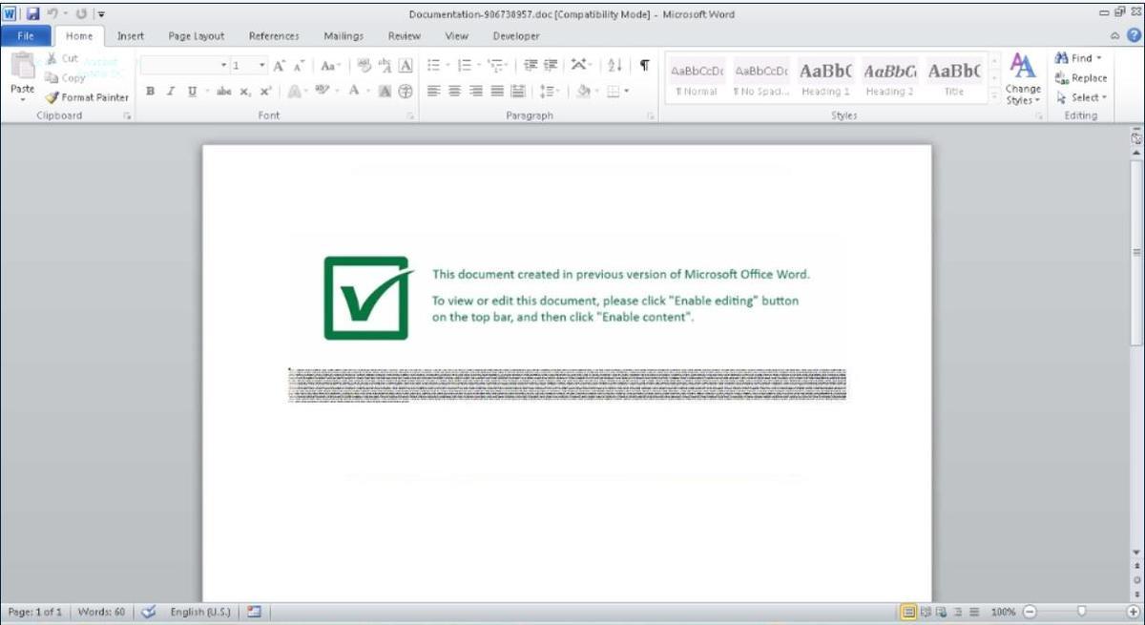Image resolution: width=1145 pixels, height=625 pixels.
Task: Expand the Select dropdown in Editing
Action: (x=1104, y=97)
